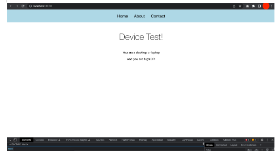The width and height of the screenshot is (280, 156).
Task: Open the Adblock Plus tab
Action: coord(229,140)
